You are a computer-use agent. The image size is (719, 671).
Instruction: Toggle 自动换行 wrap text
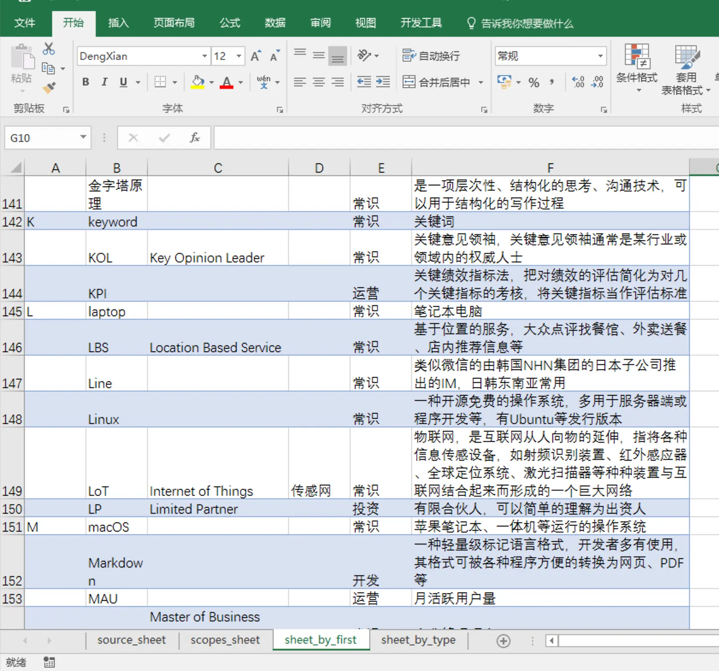[431, 56]
